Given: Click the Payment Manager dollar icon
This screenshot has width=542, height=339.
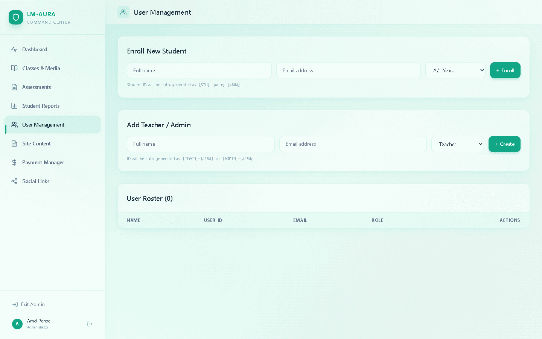Looking at the screenshot, I should pos(14,162).
